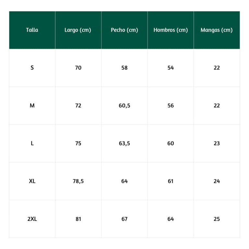Select the Hombros (cm) header

pyautogui.click(x=171, y=30)
